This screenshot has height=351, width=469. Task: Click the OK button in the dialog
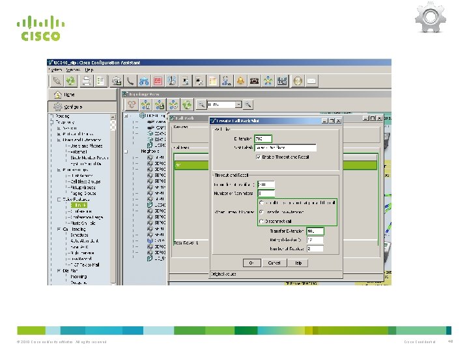251,263
